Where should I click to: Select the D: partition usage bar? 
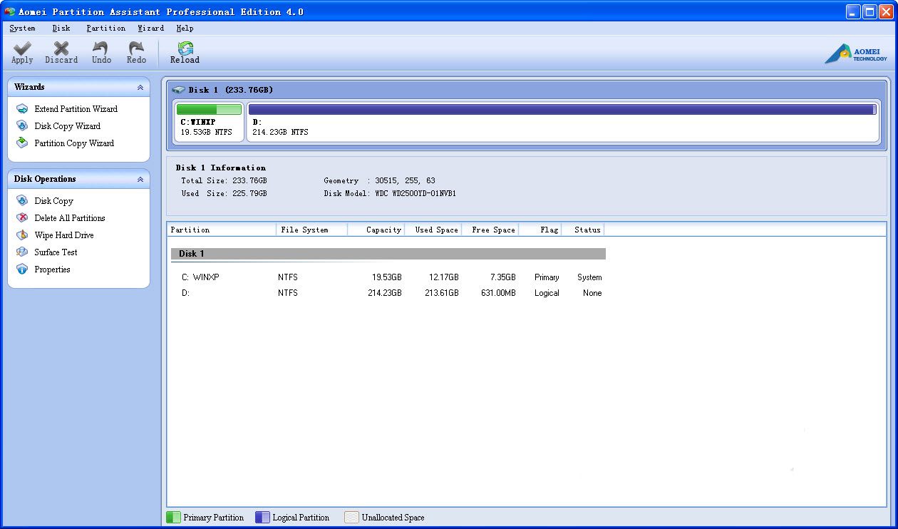[562, 110]
